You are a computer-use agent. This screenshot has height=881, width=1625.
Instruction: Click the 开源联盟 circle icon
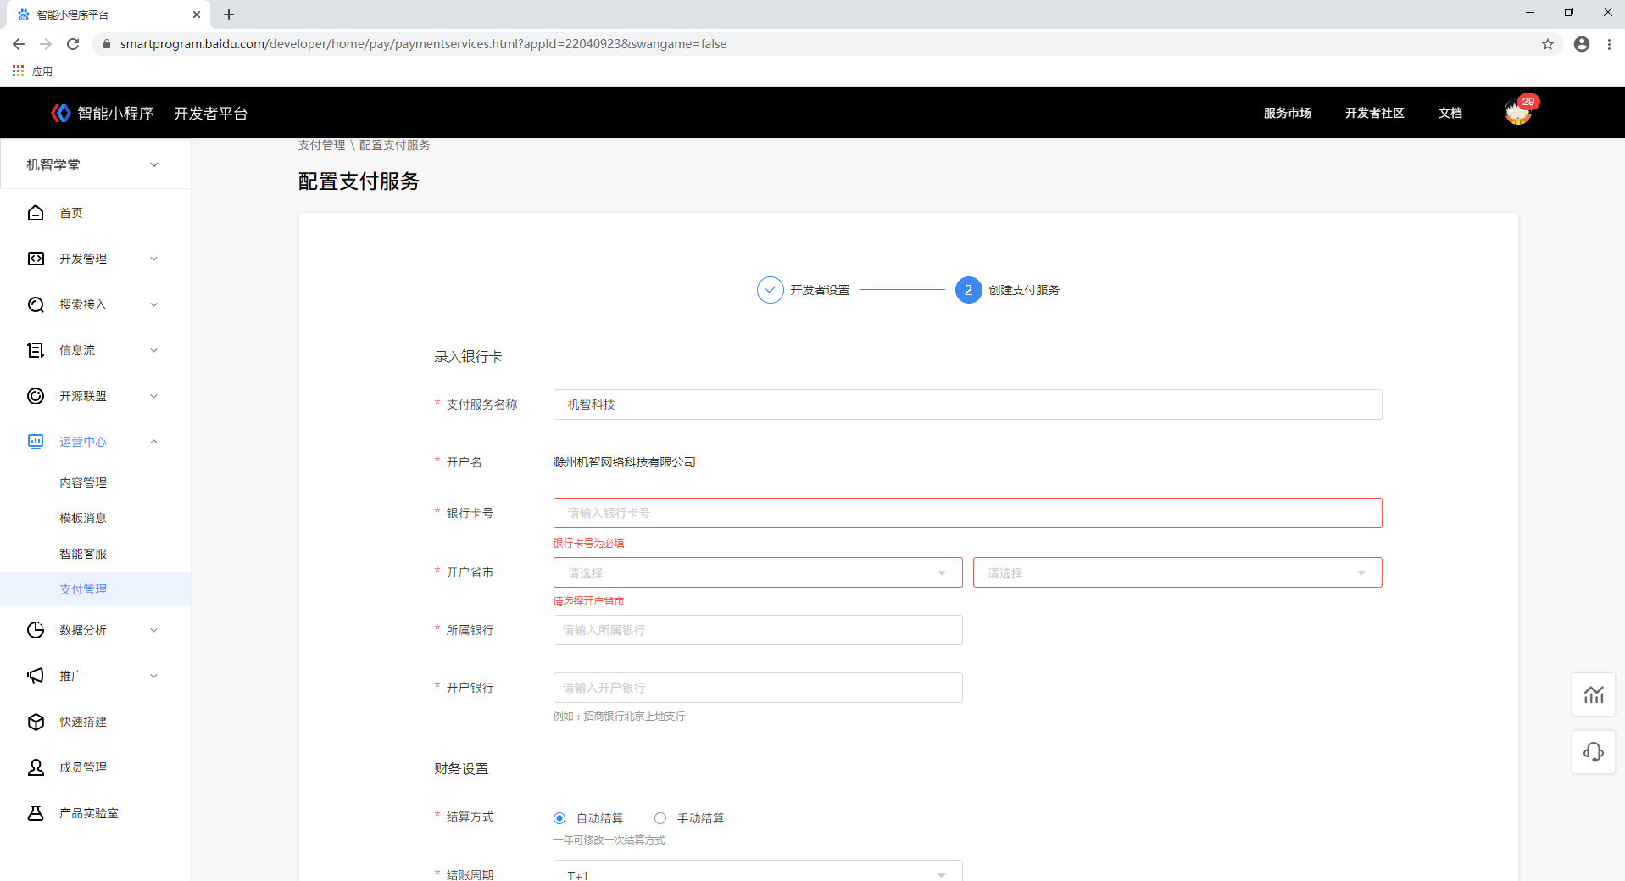coord(36,396)
